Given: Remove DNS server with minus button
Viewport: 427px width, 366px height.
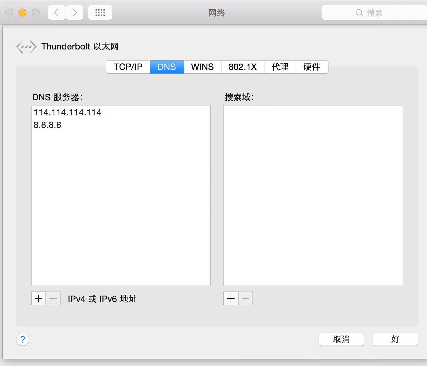Looking at the screenshot, I should (53, 298).
